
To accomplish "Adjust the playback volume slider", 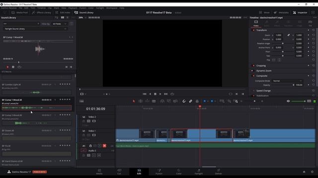I will pos(298,101).
